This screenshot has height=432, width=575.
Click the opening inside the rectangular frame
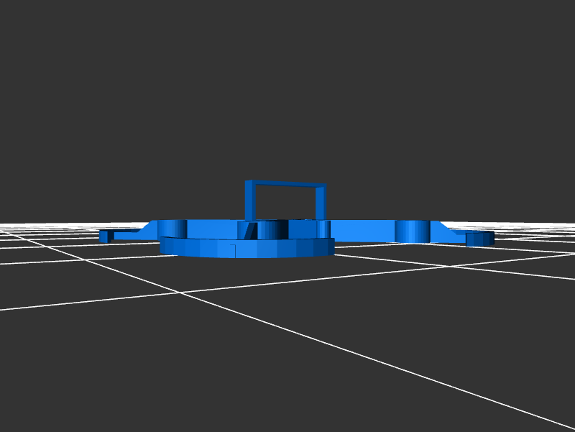286,203
